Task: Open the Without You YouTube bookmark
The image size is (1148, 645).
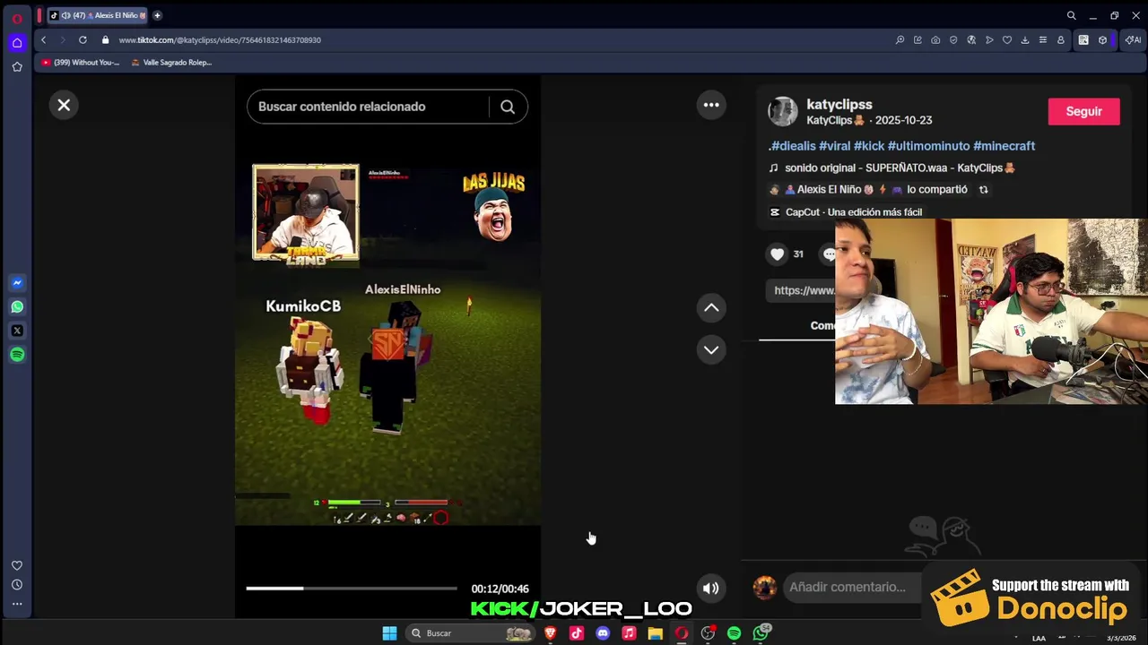Action: (81, 63)
